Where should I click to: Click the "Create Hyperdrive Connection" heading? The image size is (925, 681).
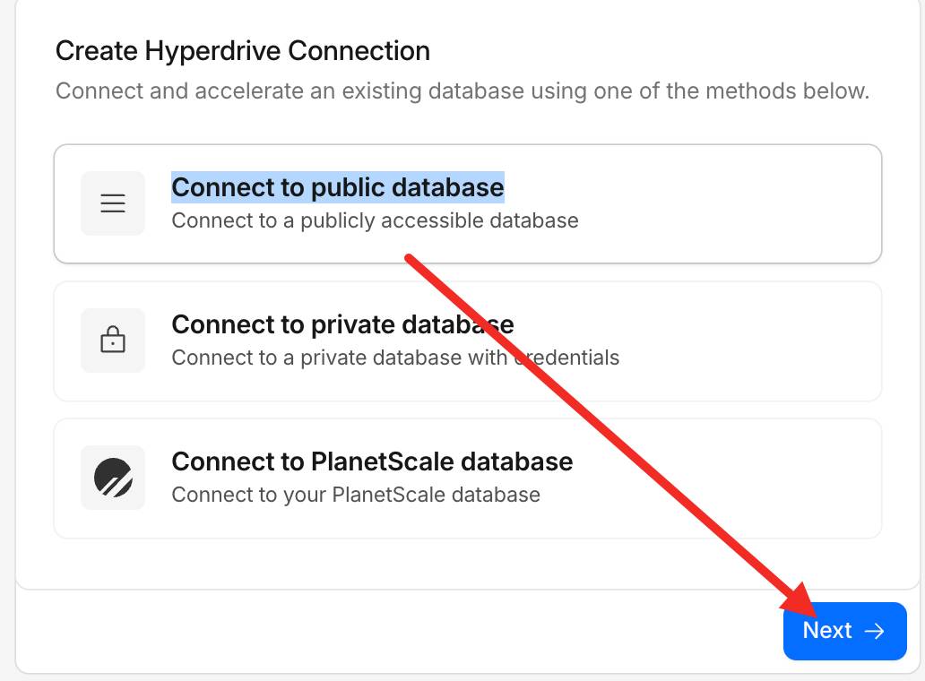(243, 51)
